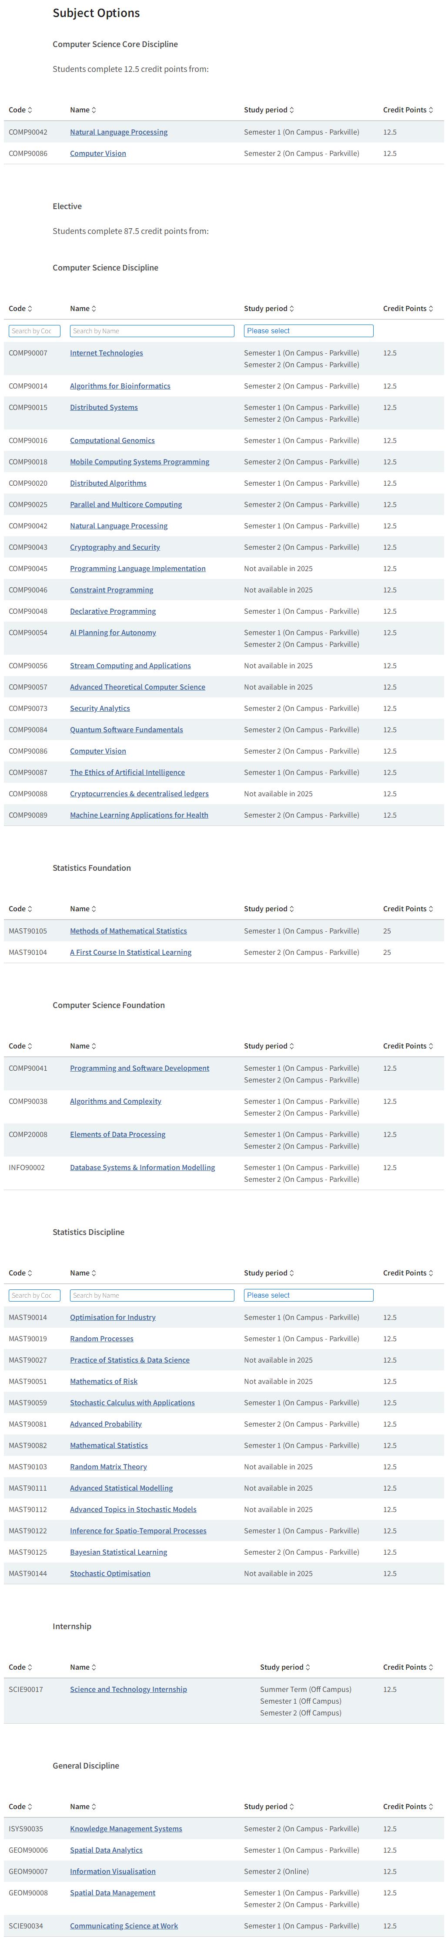This screenshot has height=1945, width=448.
Task: Open the Quantum Software Fundamentals subject link
Action: 126,730
